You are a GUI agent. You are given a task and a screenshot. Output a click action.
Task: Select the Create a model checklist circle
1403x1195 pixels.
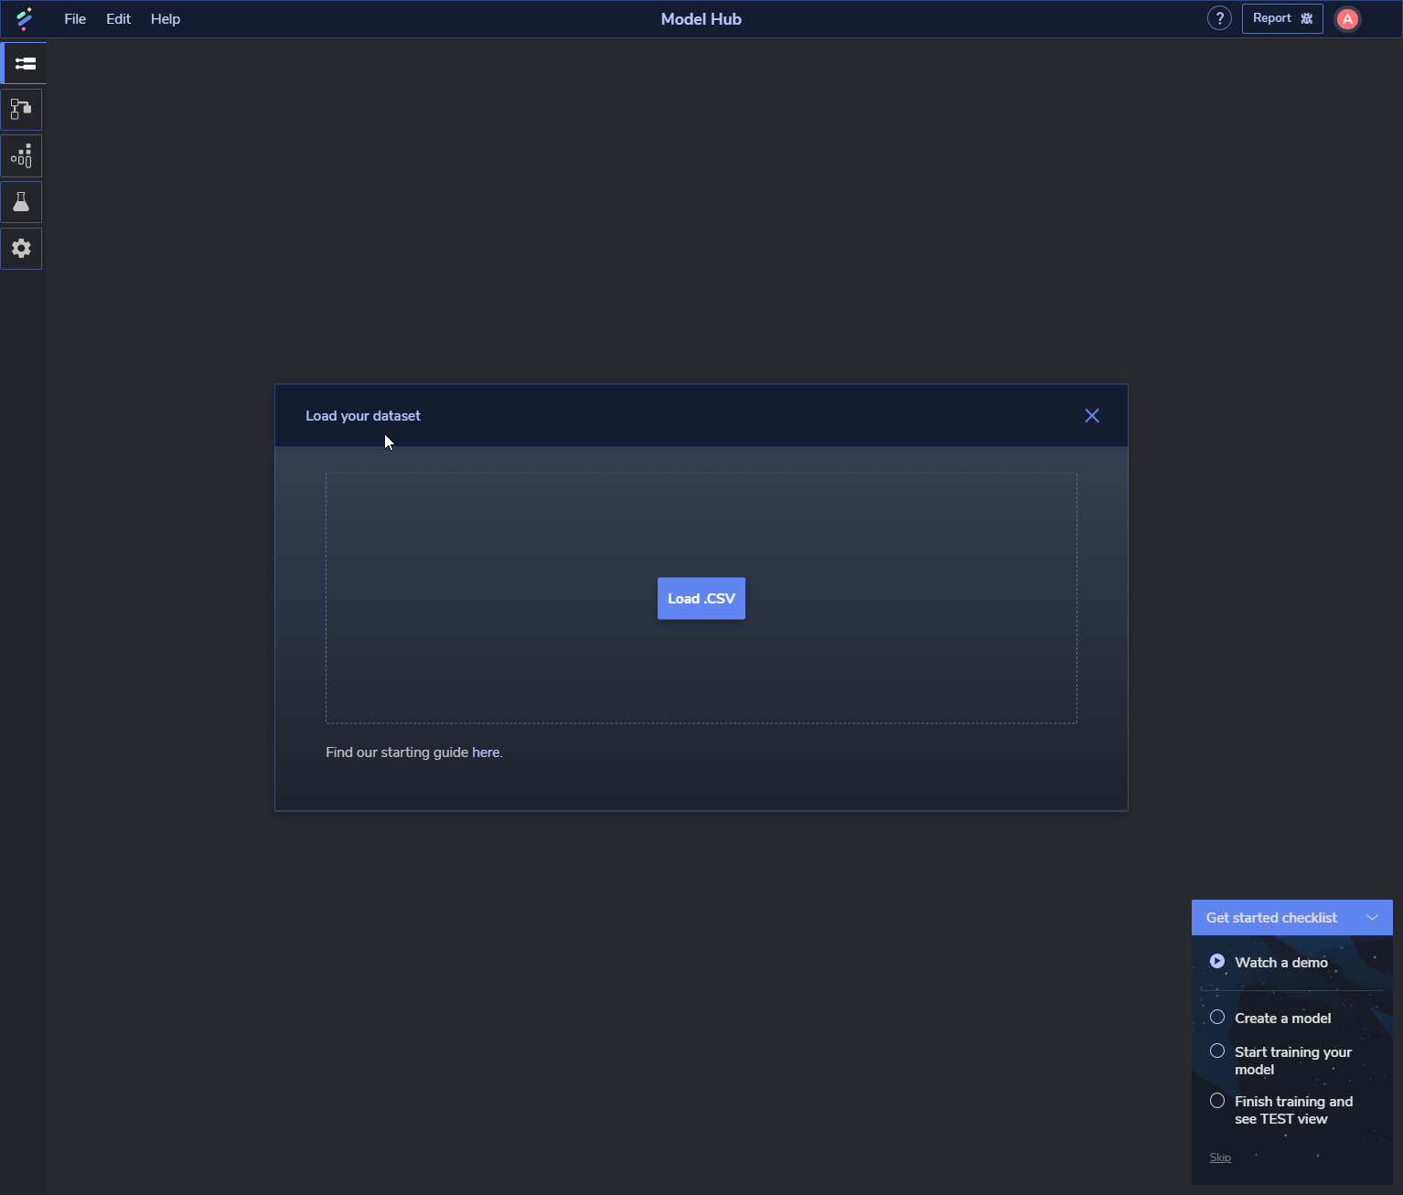(x=1217, y=1017)
